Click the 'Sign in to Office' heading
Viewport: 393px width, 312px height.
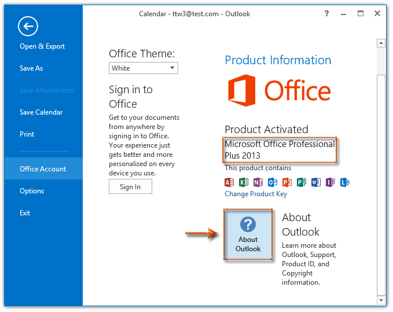coord(131,97)
